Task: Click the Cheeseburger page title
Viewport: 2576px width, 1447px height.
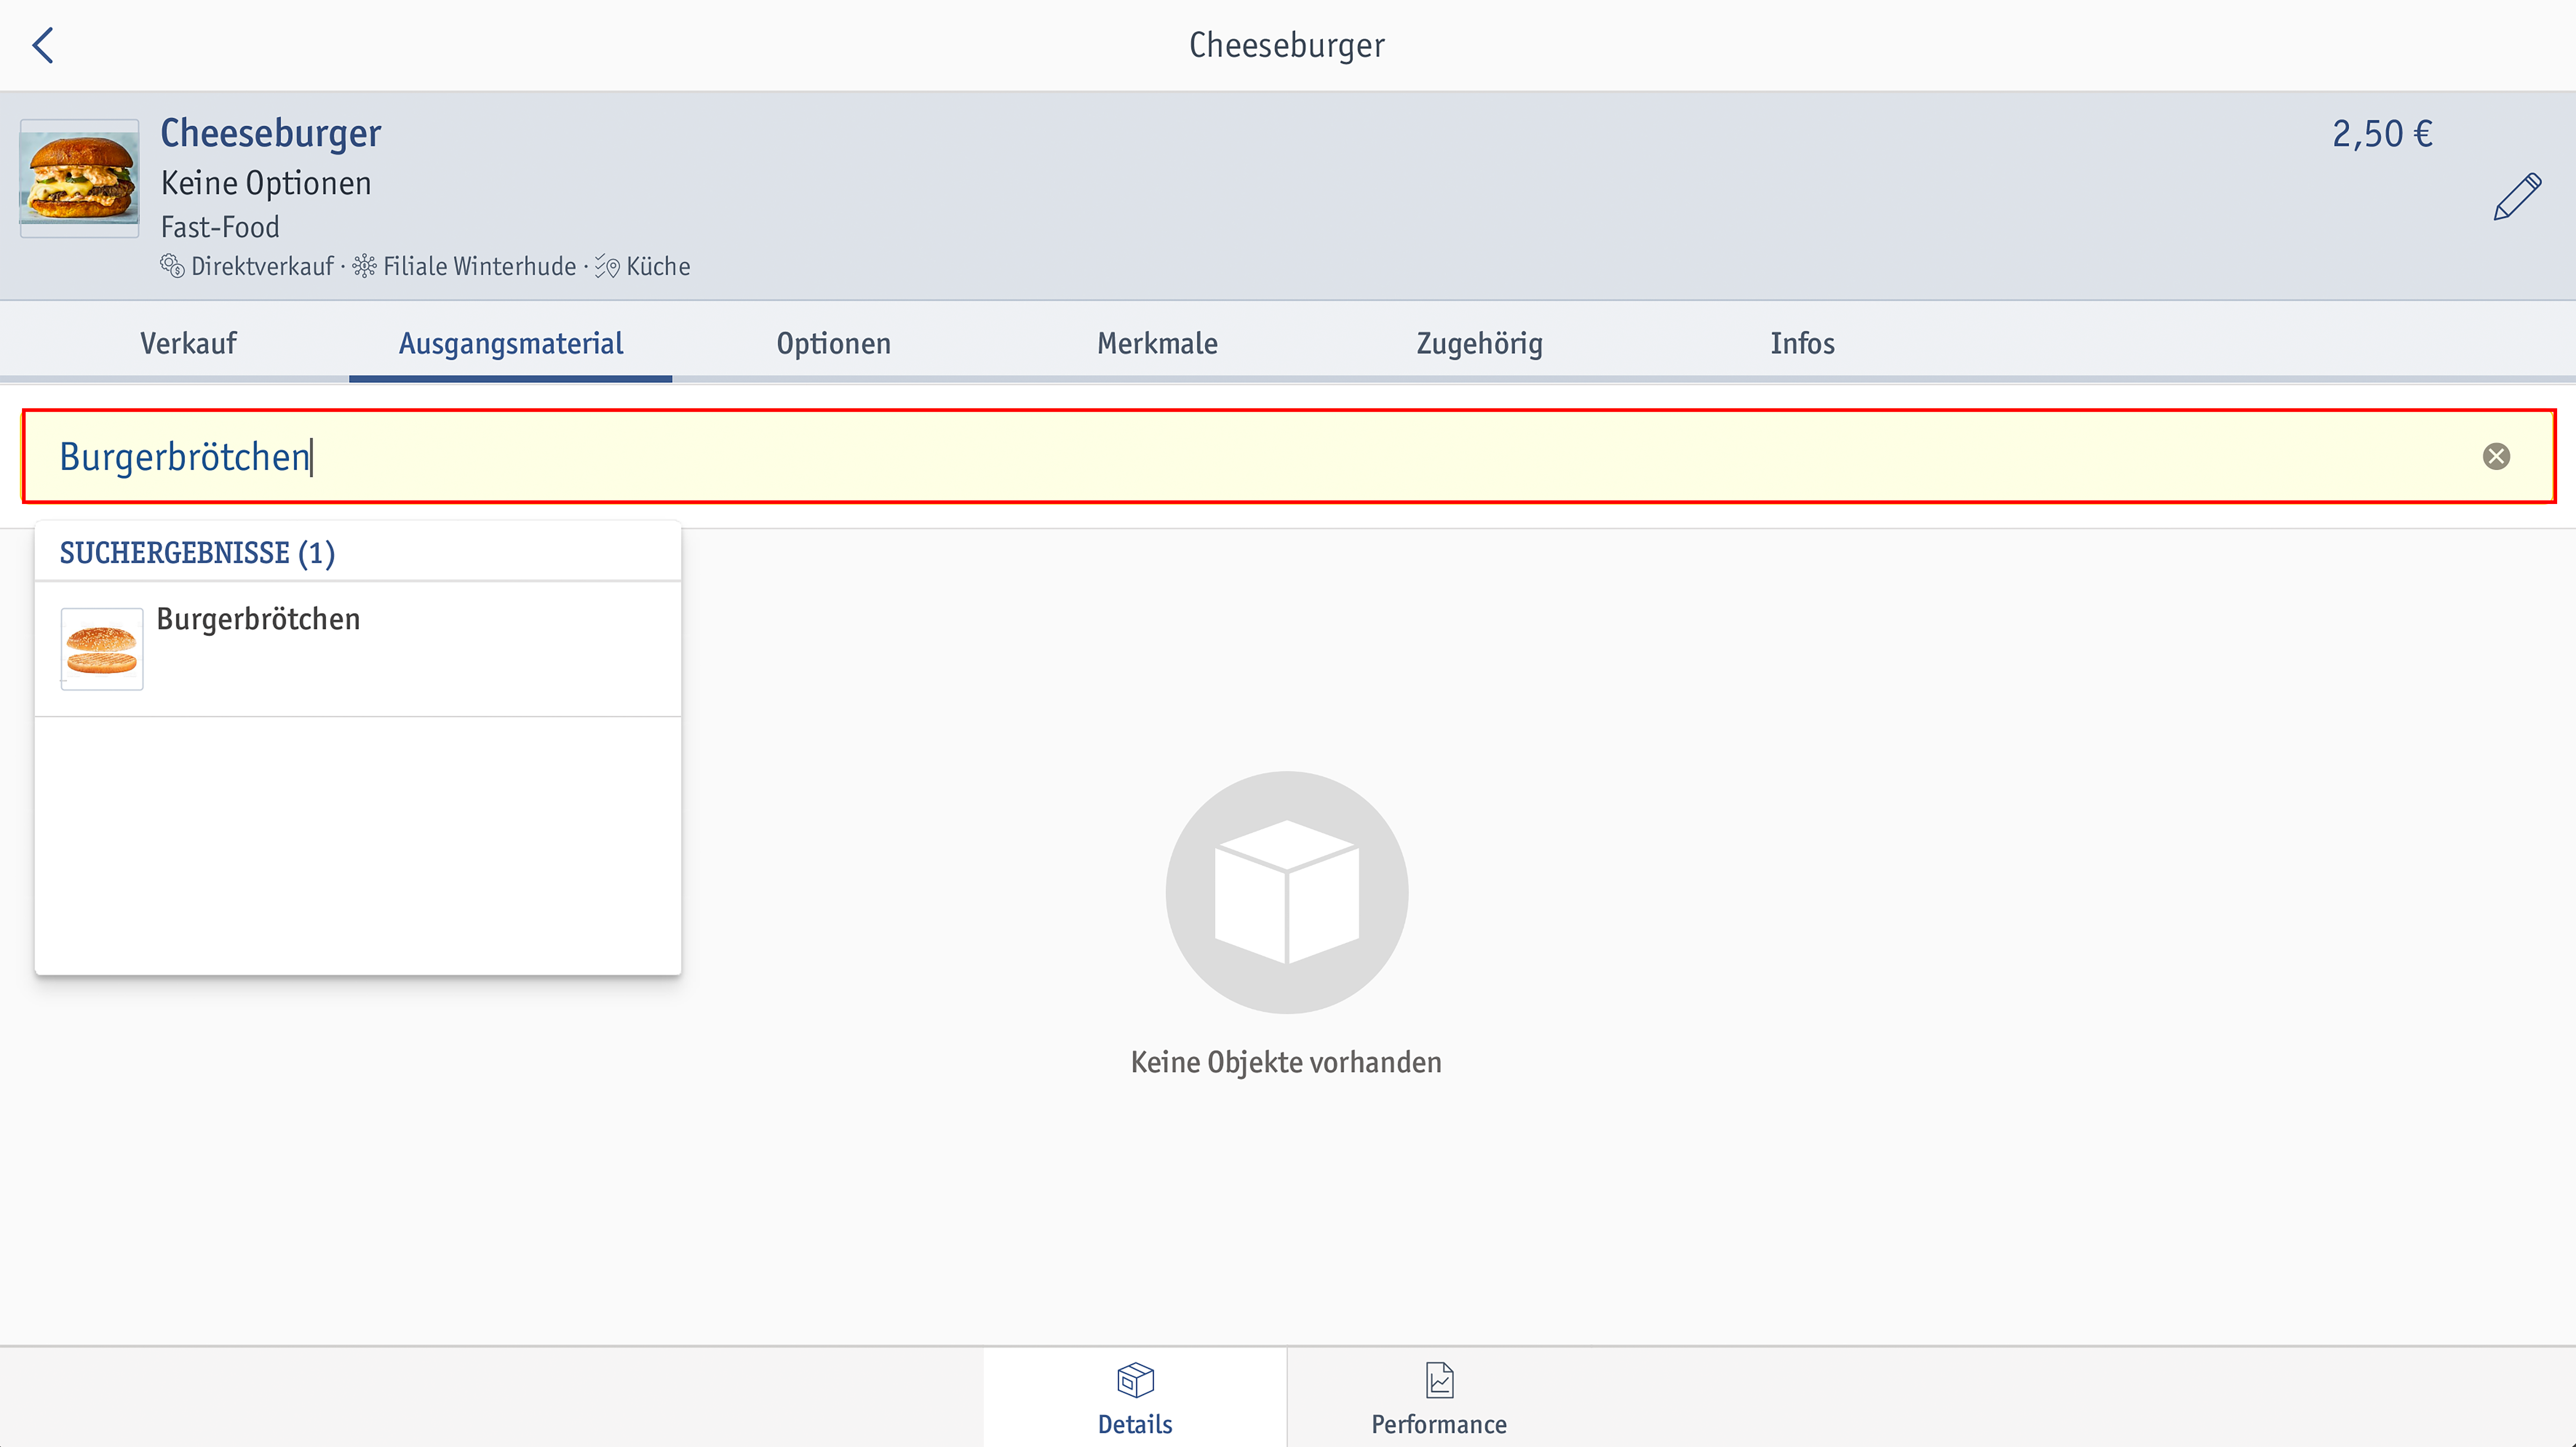Action: pyautogui.click(x=1287, y=45)
